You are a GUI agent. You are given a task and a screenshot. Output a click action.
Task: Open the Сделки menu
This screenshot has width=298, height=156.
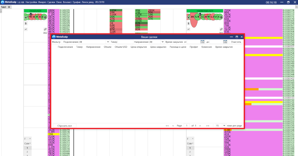51,2
